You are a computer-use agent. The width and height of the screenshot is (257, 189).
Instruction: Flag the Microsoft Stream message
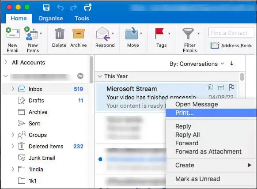[231, 87]
